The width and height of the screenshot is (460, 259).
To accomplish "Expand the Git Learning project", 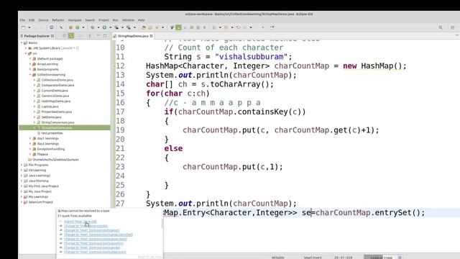I will [x=22, y=171].
